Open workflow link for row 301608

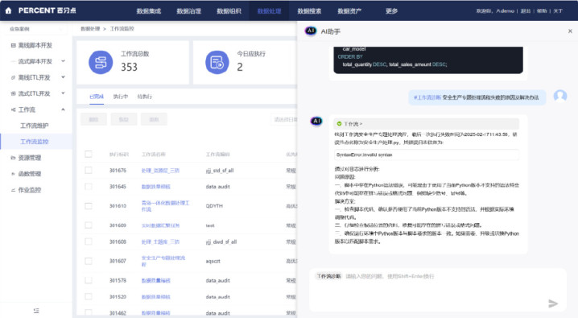pyautogui.click(x=160, y=242)
